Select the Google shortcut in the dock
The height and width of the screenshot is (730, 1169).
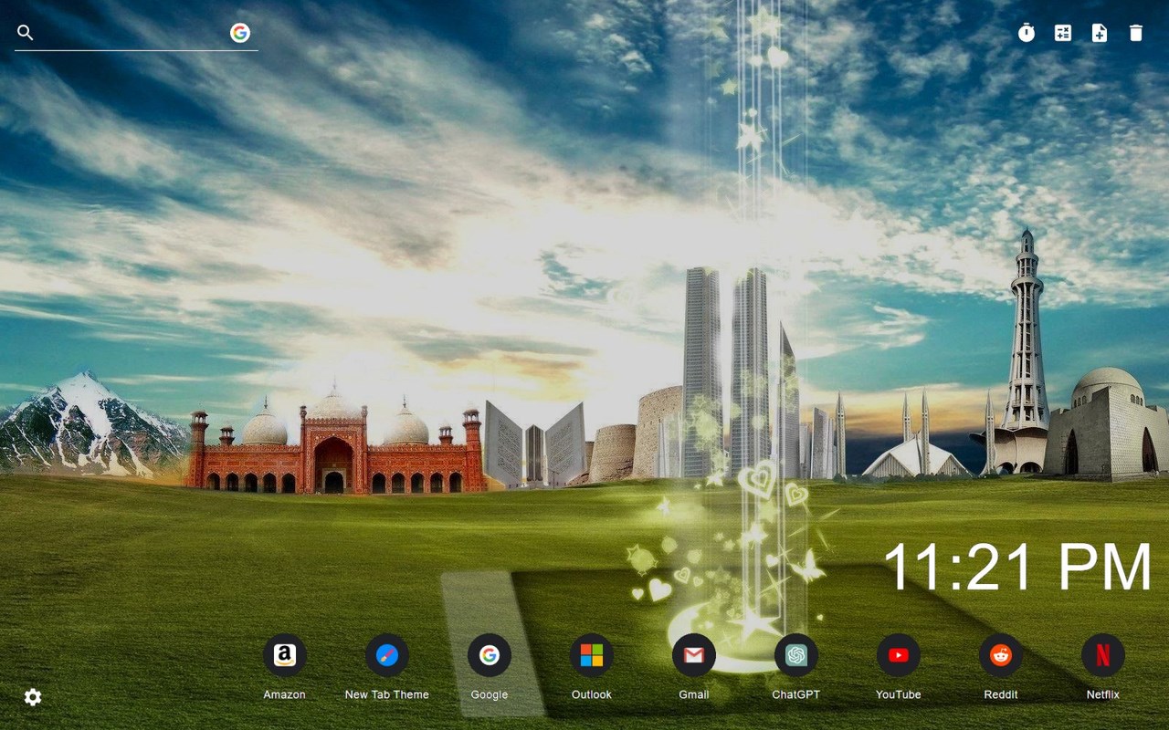click(x=489, y=654)
